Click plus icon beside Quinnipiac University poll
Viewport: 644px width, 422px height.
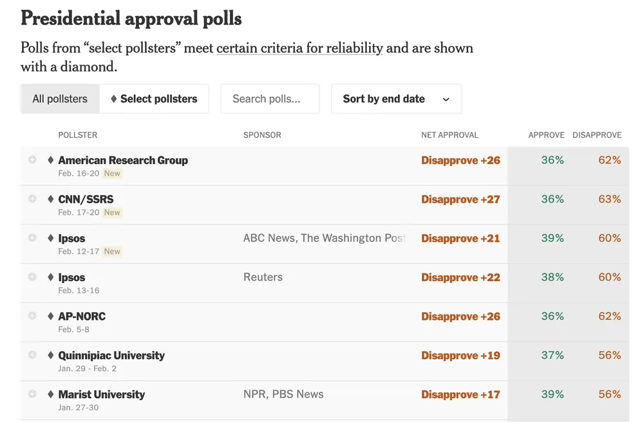tap(32, 355)
